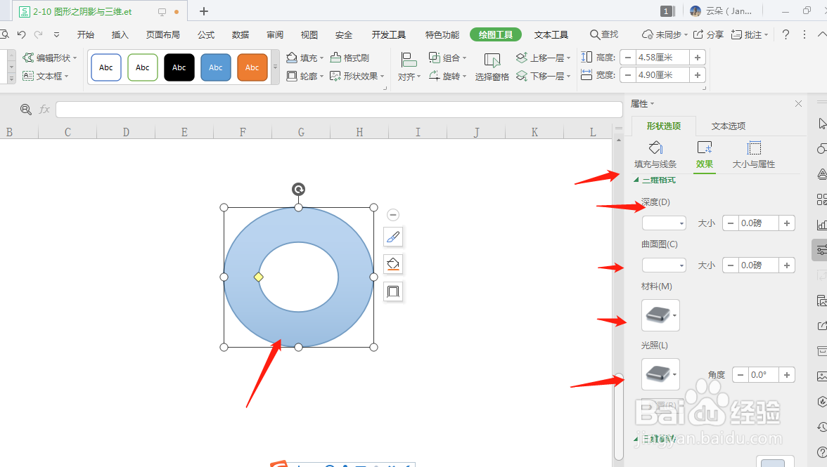827x467 pixels.
Task: Click the cursor select icon in right sidebar
Action: pyautogui.click(x=821, y=123)
